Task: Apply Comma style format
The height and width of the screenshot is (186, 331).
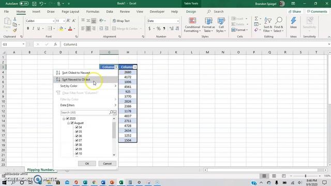Action: [x=164, y=28]
